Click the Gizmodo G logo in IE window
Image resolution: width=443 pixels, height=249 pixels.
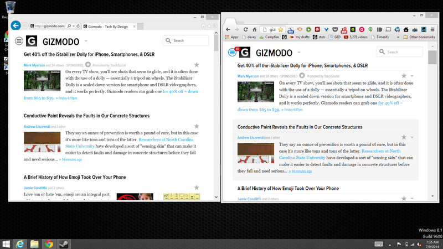(x=32, y=41)
